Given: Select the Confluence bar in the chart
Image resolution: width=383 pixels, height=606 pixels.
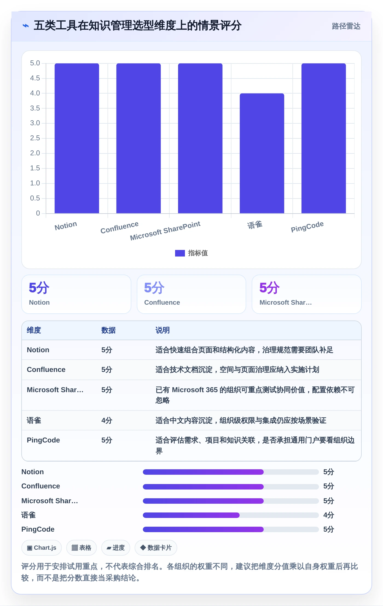Looking at the screenshot, I should click(138, 138).
